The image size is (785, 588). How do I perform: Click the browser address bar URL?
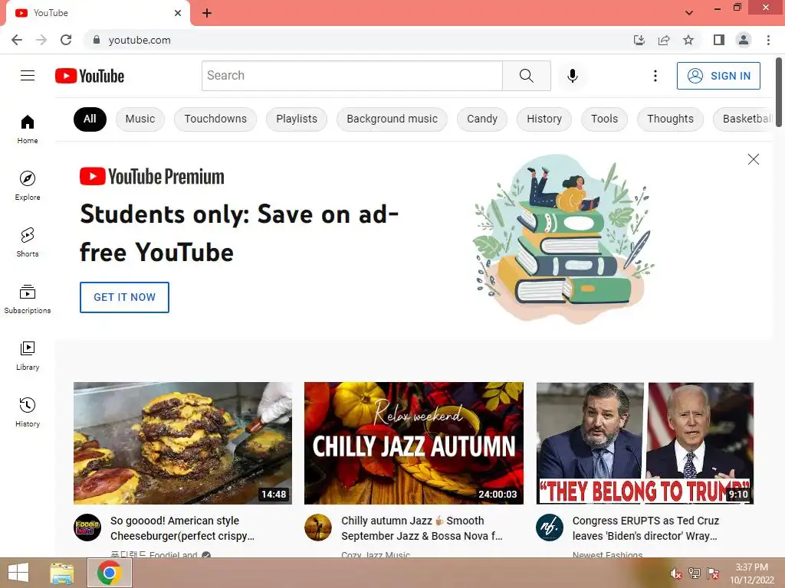[x=140, y=40]
